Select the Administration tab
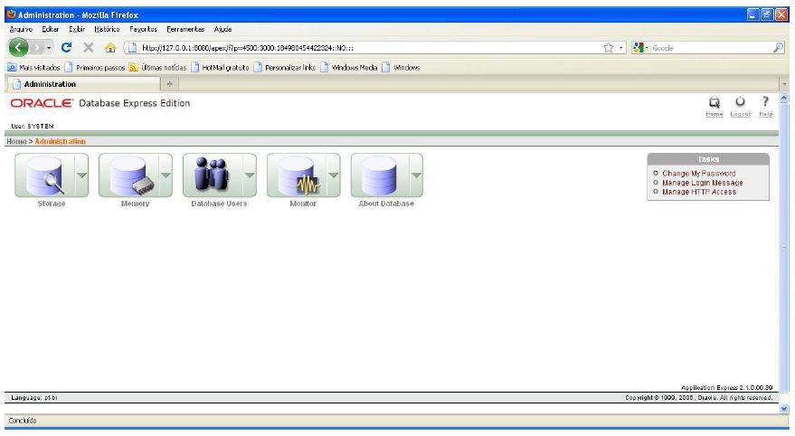This screenshot has height=436, width=795. pos(82,84)
